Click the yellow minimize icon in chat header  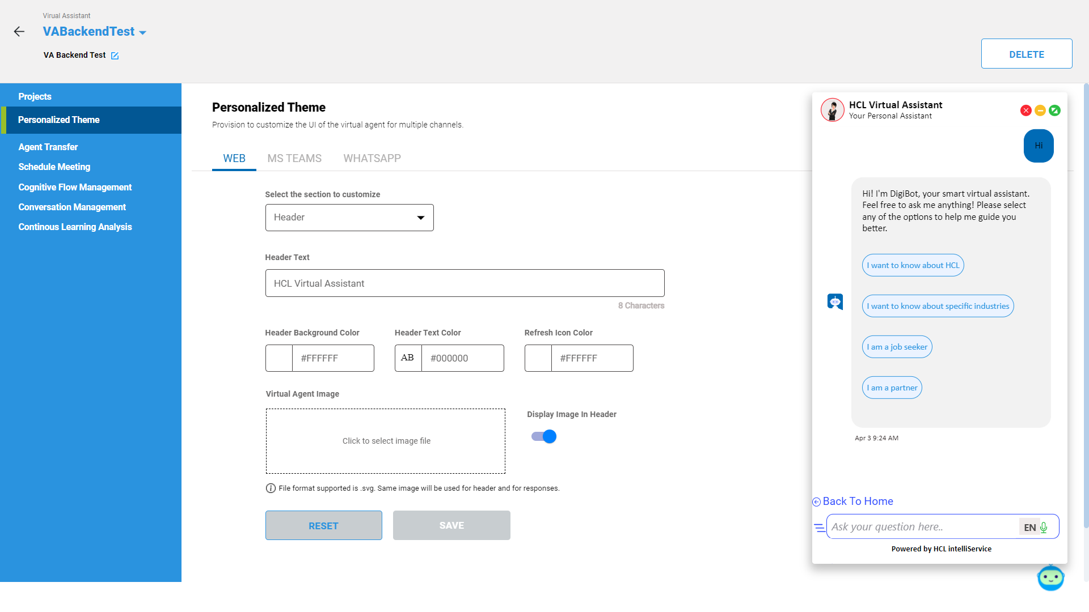(x=1040, y=110)
